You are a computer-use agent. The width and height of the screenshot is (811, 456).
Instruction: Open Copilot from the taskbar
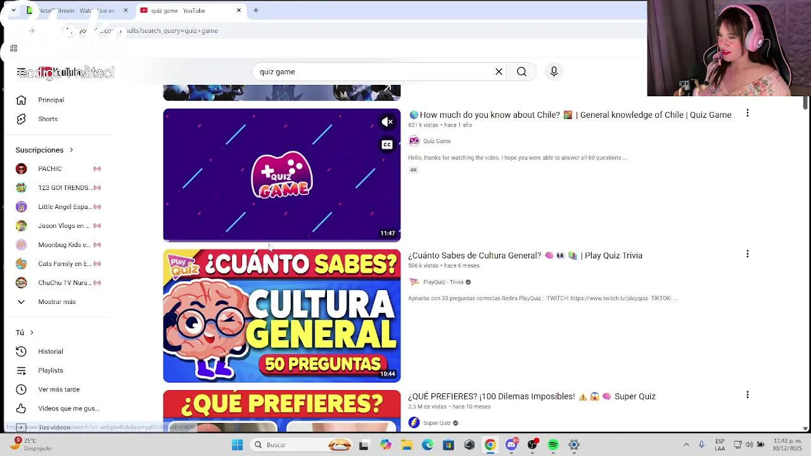coord(386,445)
